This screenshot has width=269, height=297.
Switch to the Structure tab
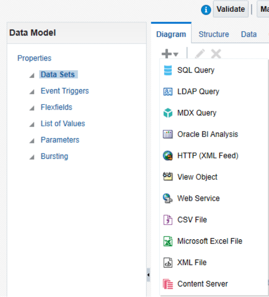click(214, 34)
